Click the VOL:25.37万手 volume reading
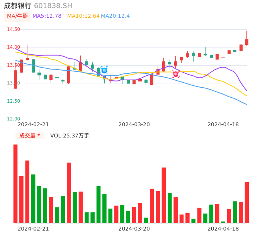This screenshot has height=234, width=265. pyautogui.click(x=70, y=136)
